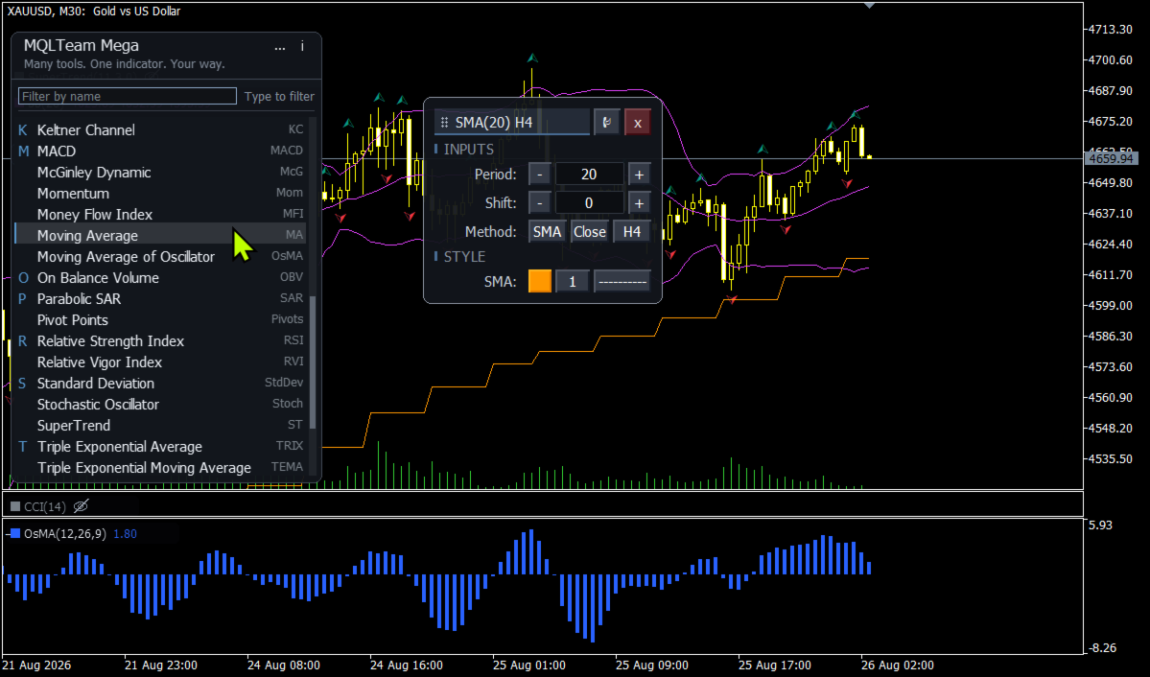This screenshot has width=1150, height=677.
Task: Choose On Balance Volume indicator
Action: point(160,278)
